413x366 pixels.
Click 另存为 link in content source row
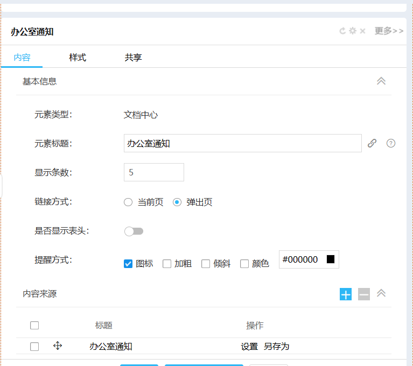pyautogui.click(x=276, y=347)
